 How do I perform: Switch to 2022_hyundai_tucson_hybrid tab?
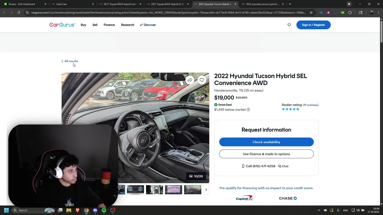tap(262, 4)
